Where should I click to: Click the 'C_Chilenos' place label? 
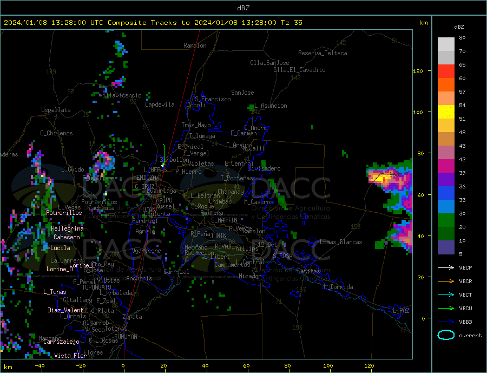pyautogui.click(x=56, y=133)
